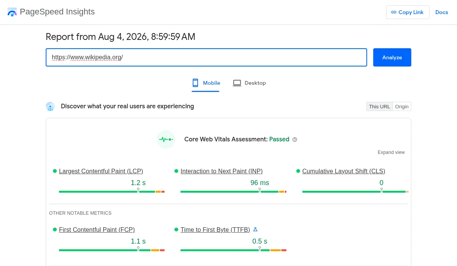Screen dimensions: 457x266
Task: Open Cumulative Layout Shift (CLS) link
Action: click(x=344, y=171)
